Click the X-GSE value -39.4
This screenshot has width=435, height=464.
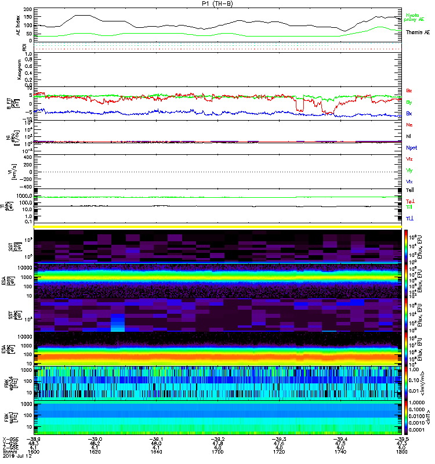(340, 439)
